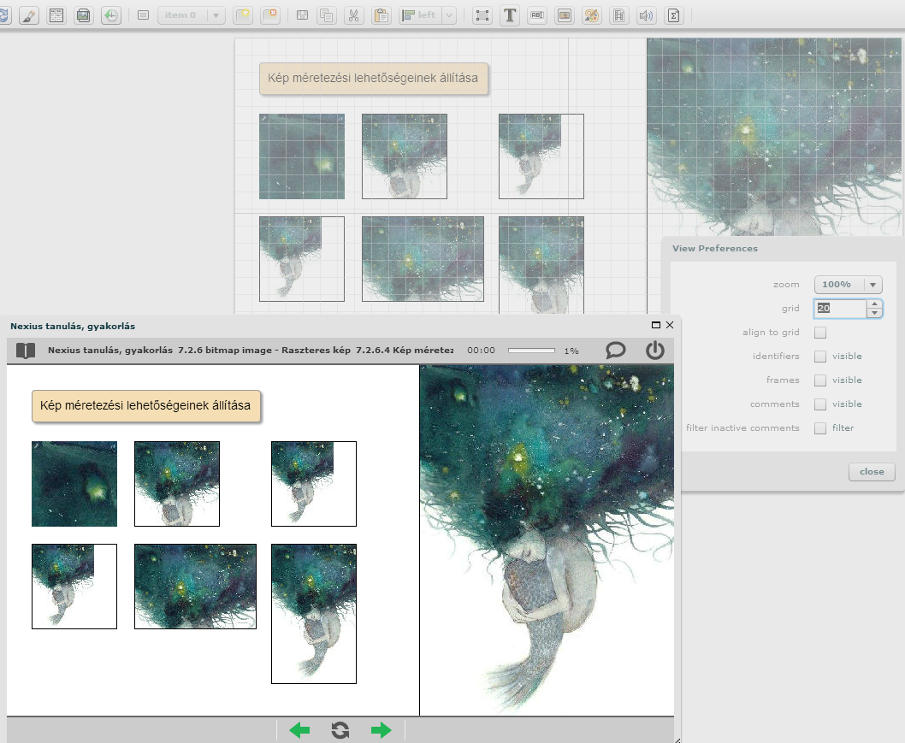Click the sigma formula icon
905x743 pixels.
[673, 15]
